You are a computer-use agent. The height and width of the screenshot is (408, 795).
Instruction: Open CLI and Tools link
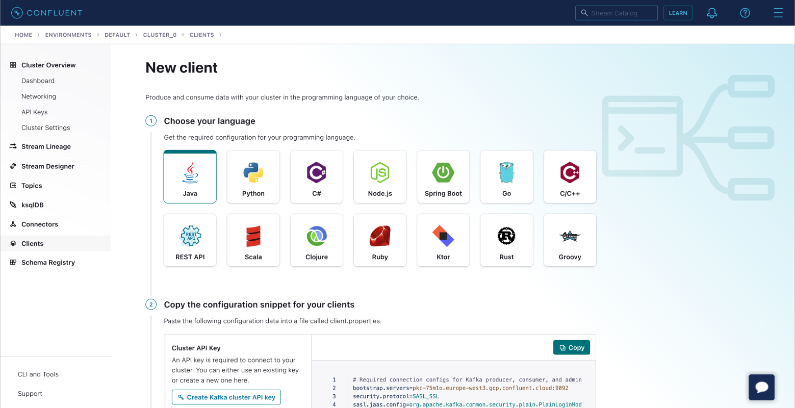coord(38,374)
